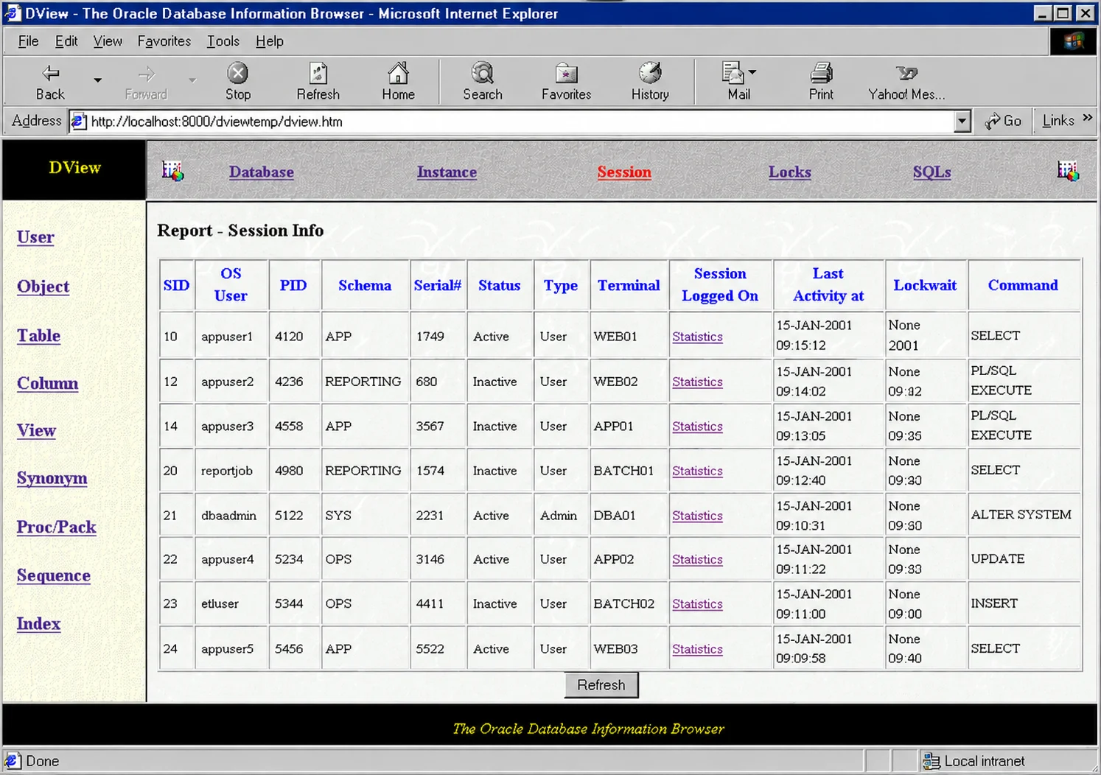The image size is (1101, 775).
Task: Expand the Links toolbar chevron
Action: (1088, 118)
